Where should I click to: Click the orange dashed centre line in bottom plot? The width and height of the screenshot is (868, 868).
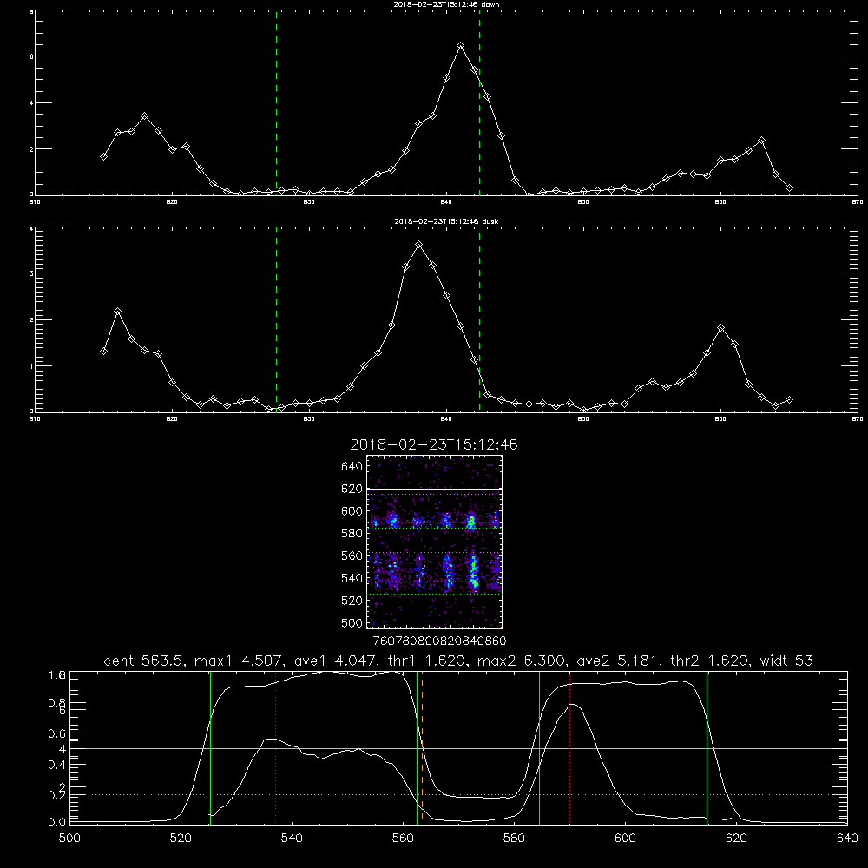click(422, 747)
